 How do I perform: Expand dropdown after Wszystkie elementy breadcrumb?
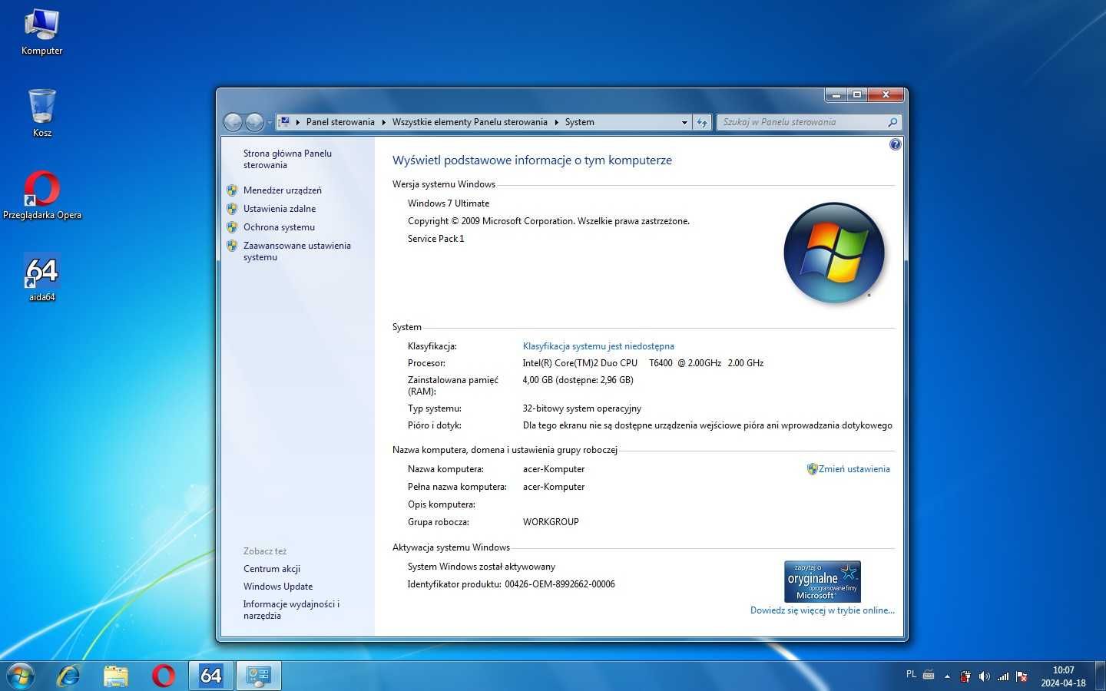[x=556, y=122]
